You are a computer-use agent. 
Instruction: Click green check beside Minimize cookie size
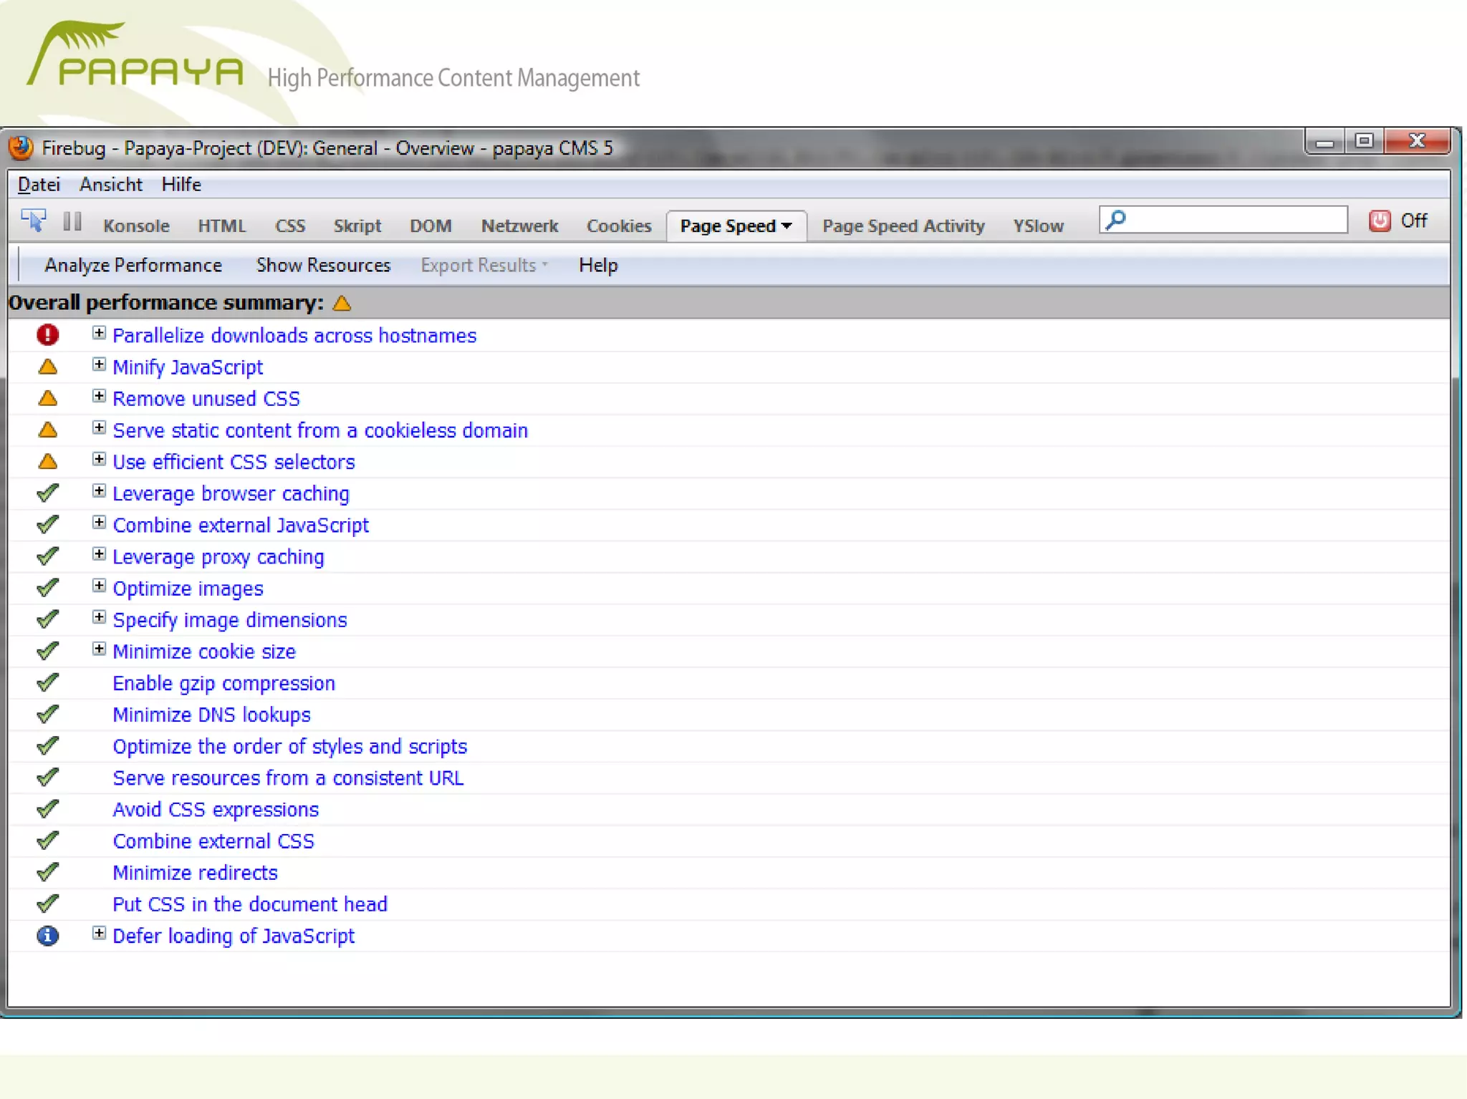pyautogui.click(x=48, y=651)
